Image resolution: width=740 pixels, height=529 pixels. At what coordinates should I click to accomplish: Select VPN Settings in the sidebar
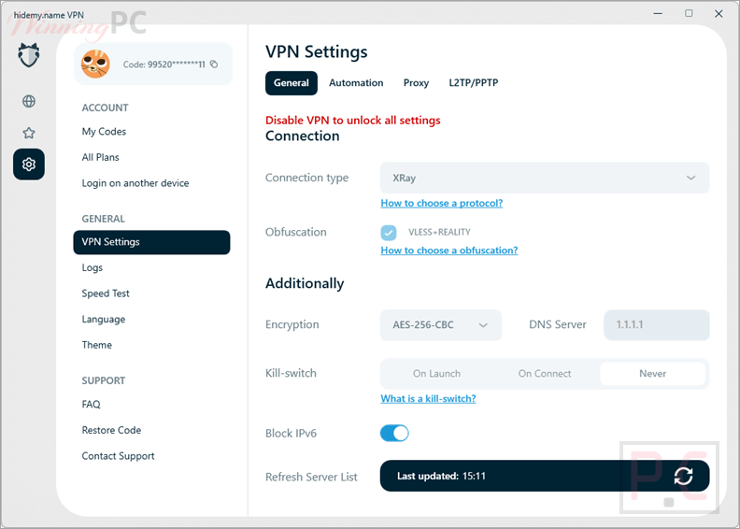(151, 242)
